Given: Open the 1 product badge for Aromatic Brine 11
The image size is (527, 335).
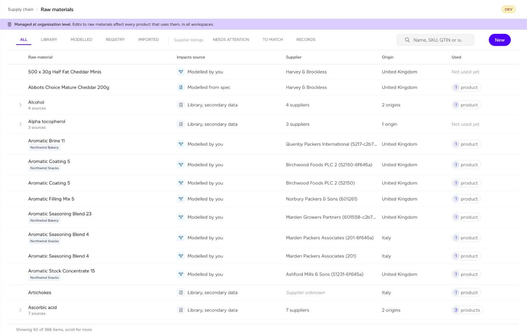Looking at the screenshot, I should tap(466, 144).
